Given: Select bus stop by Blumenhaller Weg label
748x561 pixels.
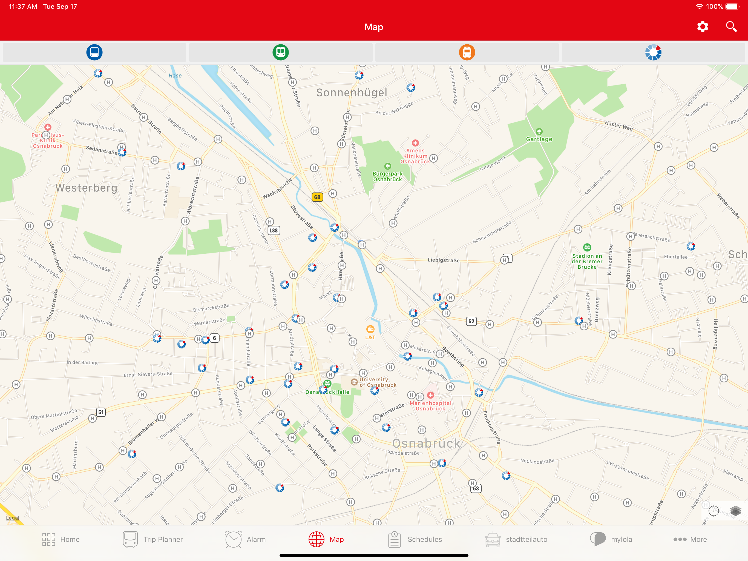Looking at the screenshot, I should pyautogui.click(x=161, y=417).
